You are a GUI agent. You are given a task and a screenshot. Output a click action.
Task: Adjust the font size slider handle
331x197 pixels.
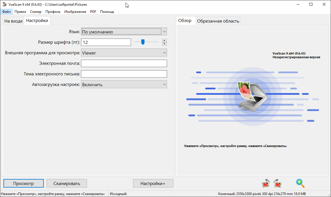pos(143,42)
